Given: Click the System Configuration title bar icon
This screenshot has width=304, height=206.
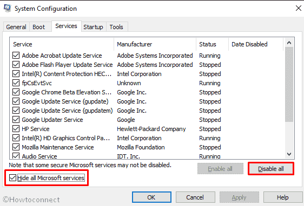Looking at the screenshot, I should click(x=8, y=8).
